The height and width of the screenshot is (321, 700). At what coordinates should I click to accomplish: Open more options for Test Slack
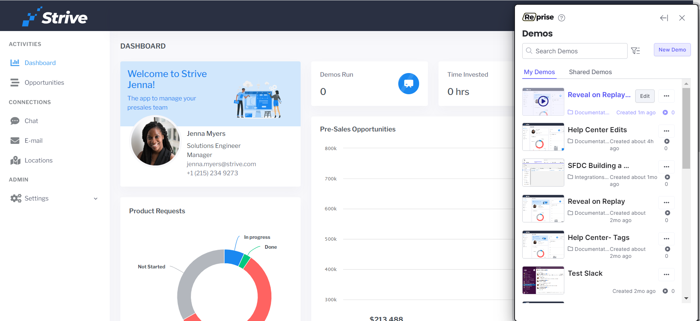(x=666, y=275)
